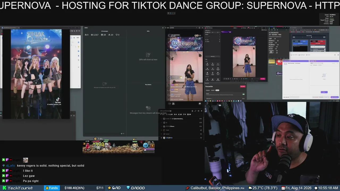The width and height of the screenshot is (340, 191).
Task: Switch to Member Rankings sub-tab
Action: coord(291,63)
